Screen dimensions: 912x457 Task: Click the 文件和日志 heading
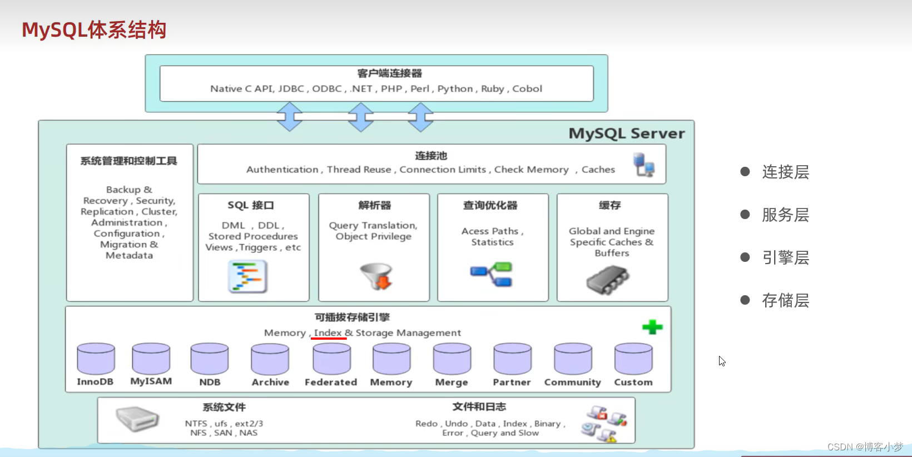click(479, 406)
